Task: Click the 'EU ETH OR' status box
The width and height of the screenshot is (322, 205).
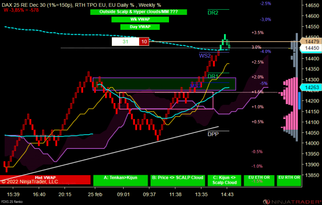Action: (x=259, y=180)
